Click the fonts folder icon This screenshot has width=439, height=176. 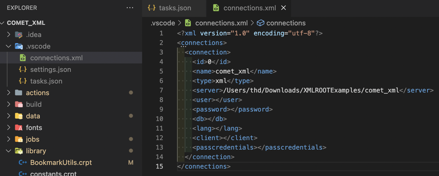coord(19,128)
